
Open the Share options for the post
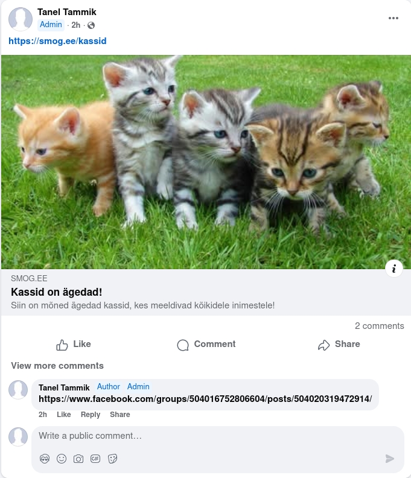click(339, 345)
